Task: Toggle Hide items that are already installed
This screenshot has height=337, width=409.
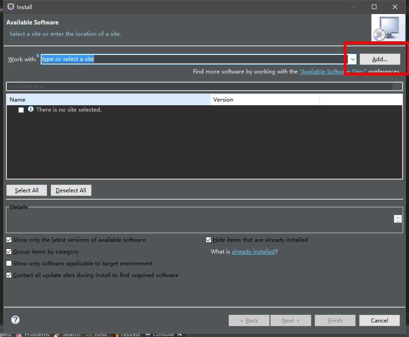Action: coord(208,240)
